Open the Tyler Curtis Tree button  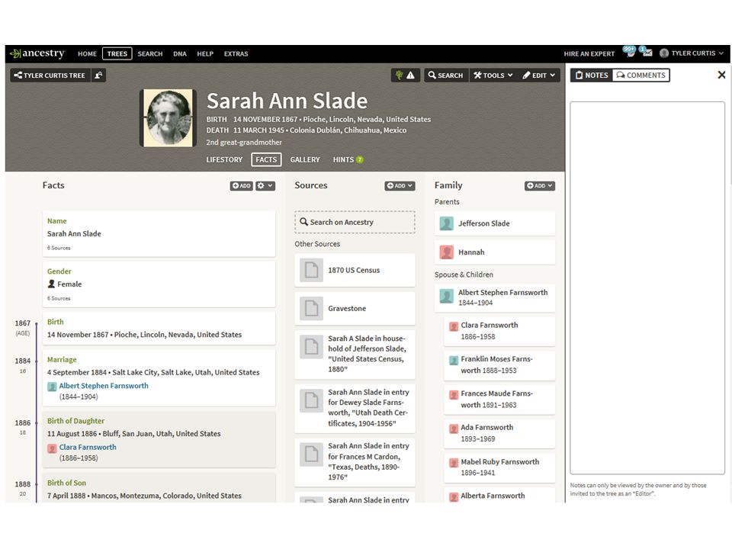pos(50,75)
